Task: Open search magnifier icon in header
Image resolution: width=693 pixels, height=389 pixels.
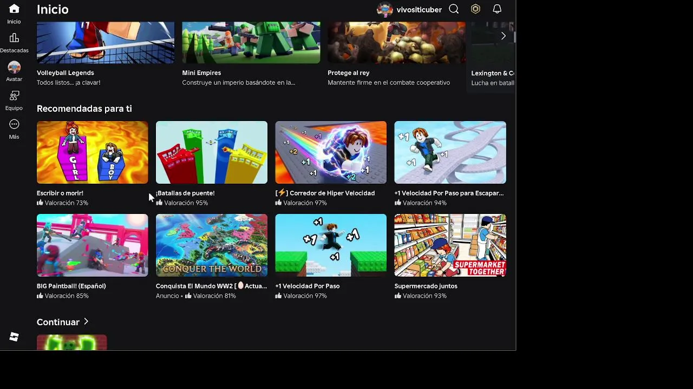Action: [x=454, y=9]
